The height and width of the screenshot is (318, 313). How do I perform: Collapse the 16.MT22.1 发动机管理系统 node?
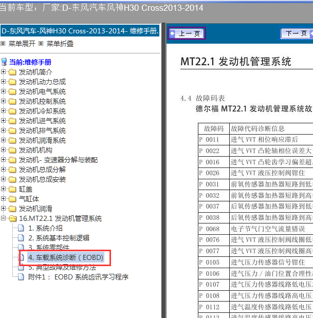point(3,218)
